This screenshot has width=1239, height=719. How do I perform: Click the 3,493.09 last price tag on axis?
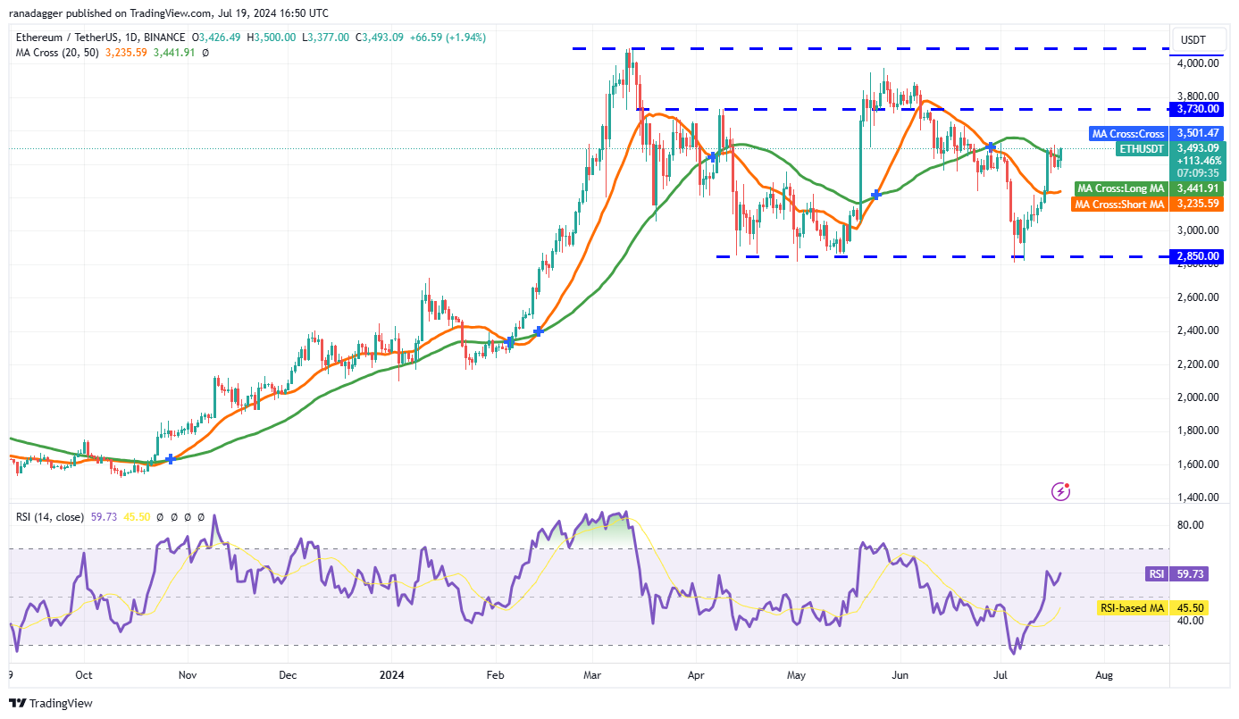[1198, 148]
